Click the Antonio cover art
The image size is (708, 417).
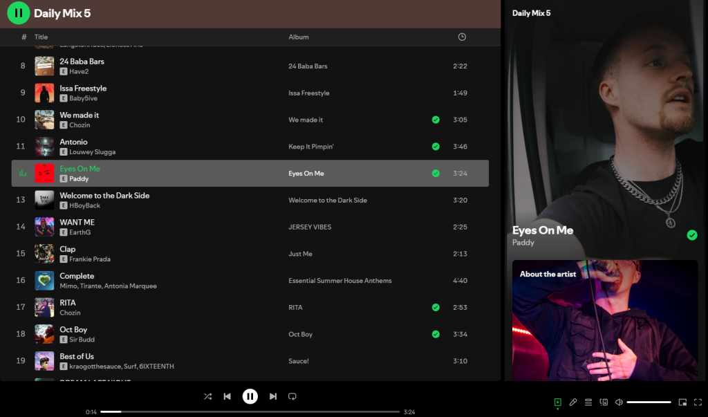pos(44,147)
